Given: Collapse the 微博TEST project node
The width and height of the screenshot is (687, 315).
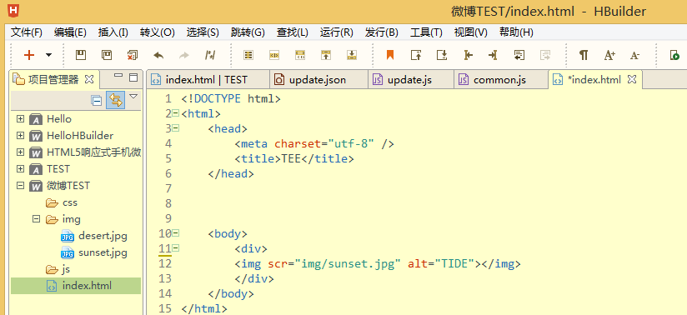Looking at the screenshot, I should [x=20, y=185].
